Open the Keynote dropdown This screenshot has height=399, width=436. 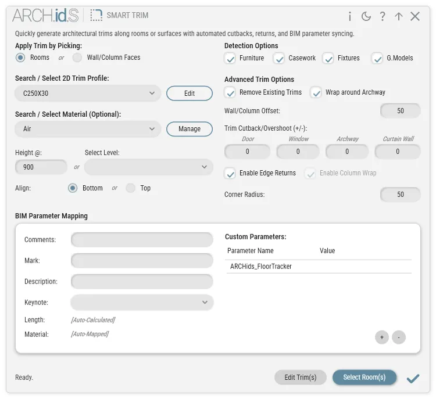pyautogui.click(x=142, y=303)
